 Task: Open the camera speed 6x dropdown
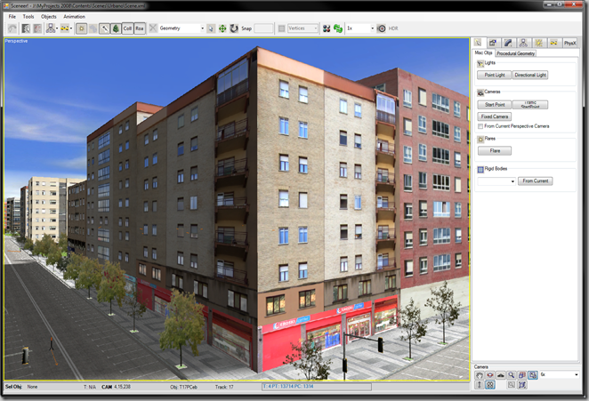559,374
